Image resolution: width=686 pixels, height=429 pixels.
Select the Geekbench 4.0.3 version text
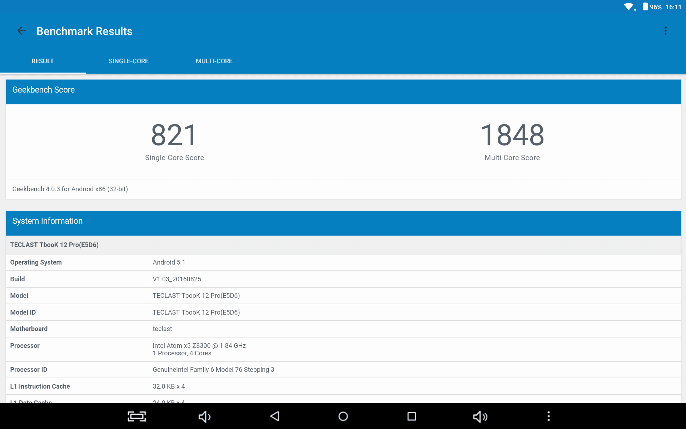[70, 189]
